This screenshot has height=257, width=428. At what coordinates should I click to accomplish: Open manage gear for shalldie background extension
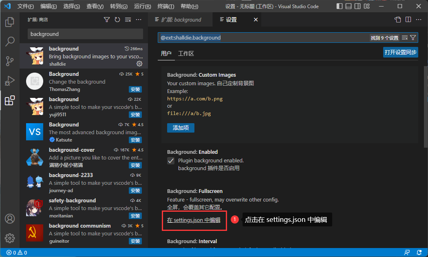coord(139,64)
